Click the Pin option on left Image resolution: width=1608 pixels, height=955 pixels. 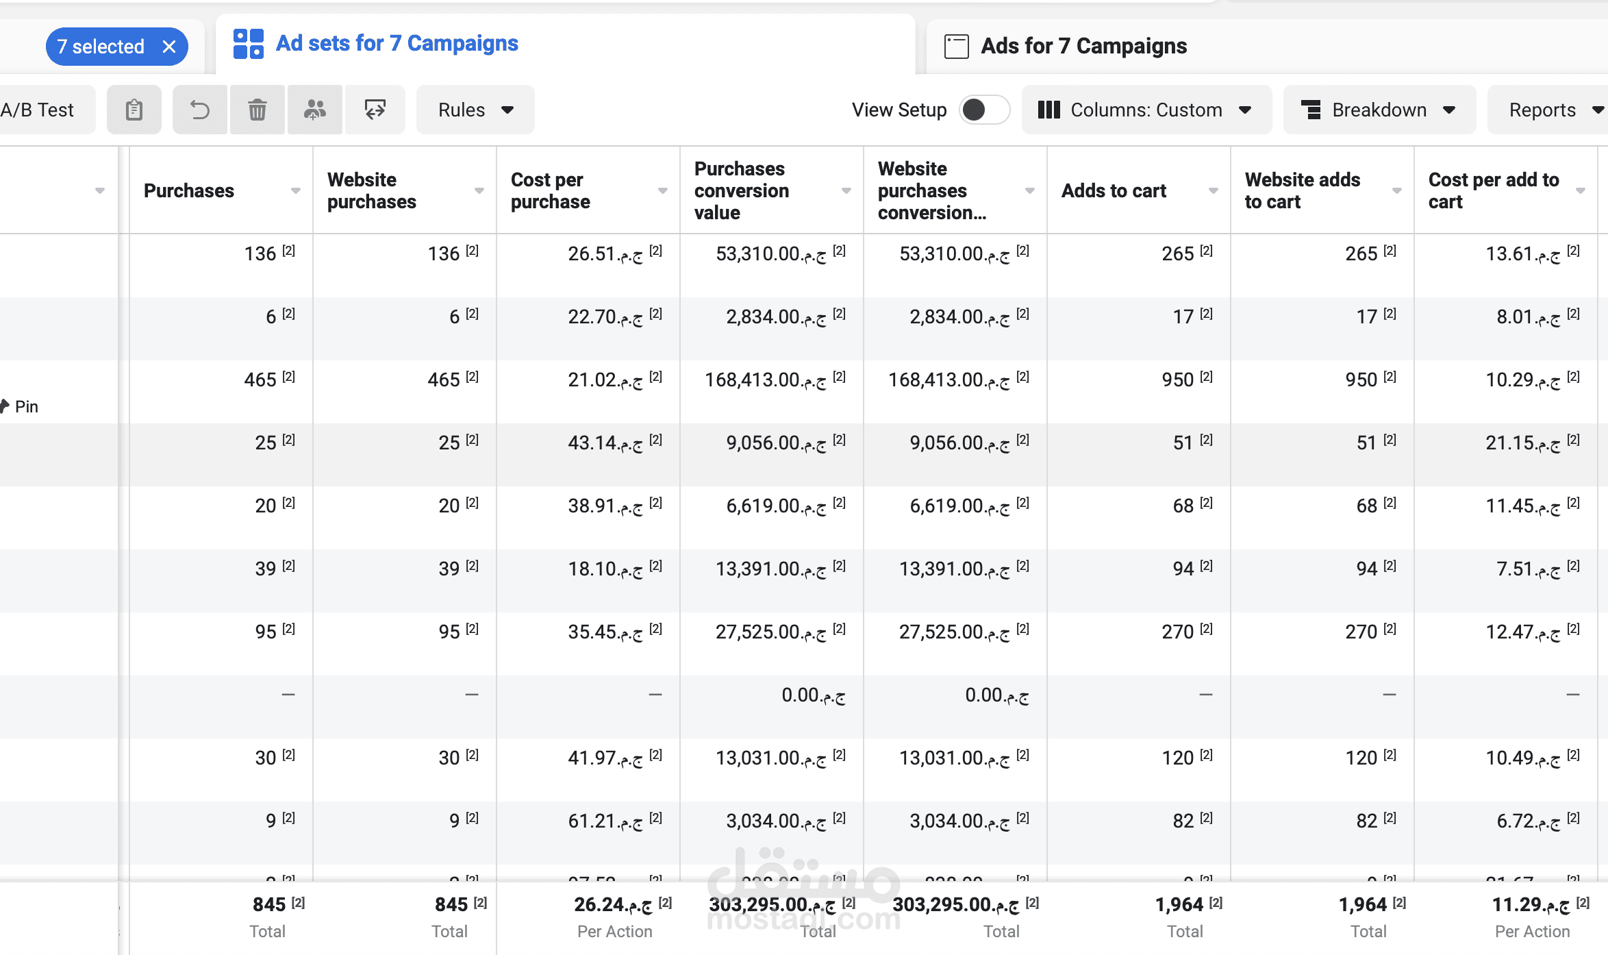[20, 407]
